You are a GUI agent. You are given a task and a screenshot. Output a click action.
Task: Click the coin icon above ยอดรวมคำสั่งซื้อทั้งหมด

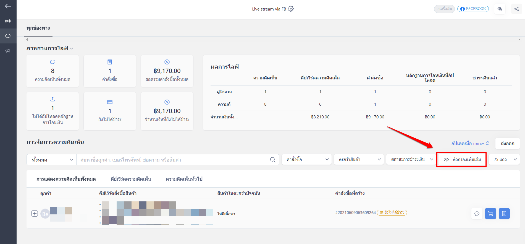(x=167, y=62)
